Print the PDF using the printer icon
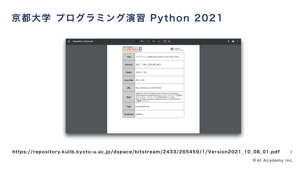The height and width of the screenshot is (170, 305). pos(233,41)
